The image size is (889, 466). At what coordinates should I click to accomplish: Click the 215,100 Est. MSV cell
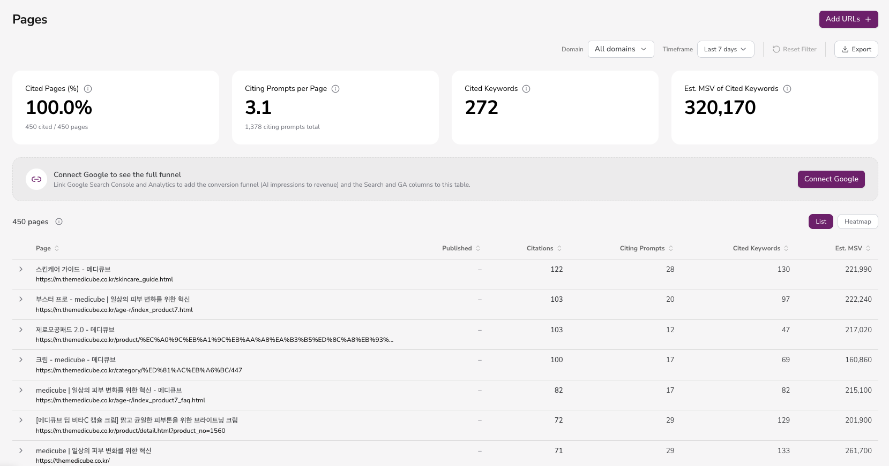(x=858, y=390)
